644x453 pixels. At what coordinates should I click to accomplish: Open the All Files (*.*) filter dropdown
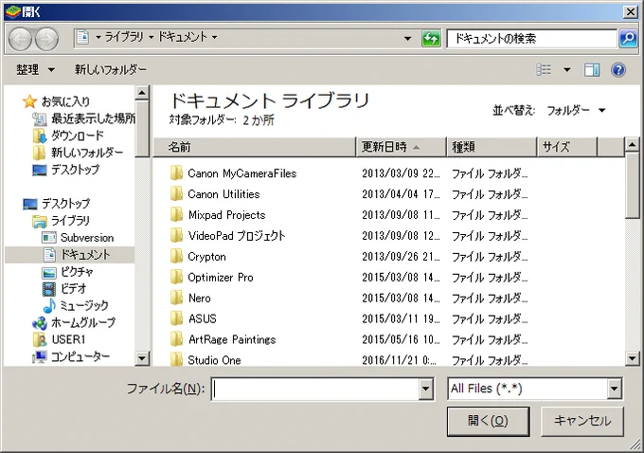point(614,389)
